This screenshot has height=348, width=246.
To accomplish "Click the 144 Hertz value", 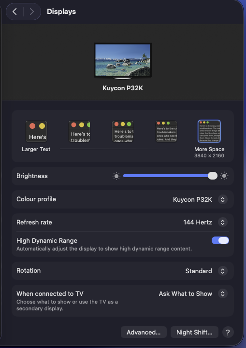I will click(x=198, y=222).
